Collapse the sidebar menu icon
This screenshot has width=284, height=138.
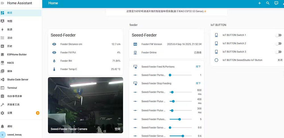click(3, 3)
